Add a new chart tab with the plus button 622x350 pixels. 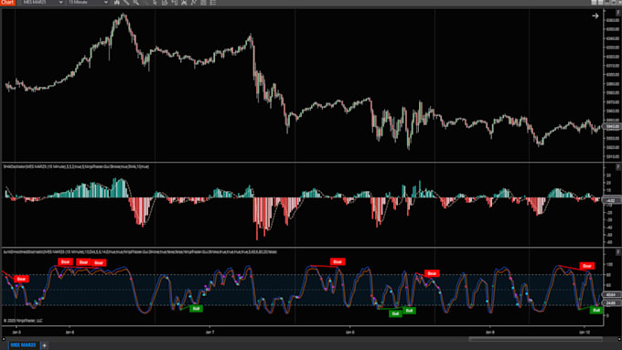(x=45, y=345)
